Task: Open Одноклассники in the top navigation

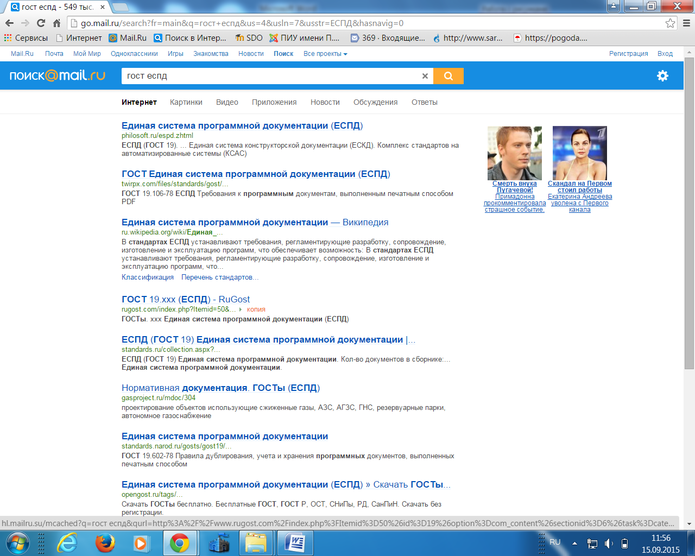Action: (x=134, y=54)
